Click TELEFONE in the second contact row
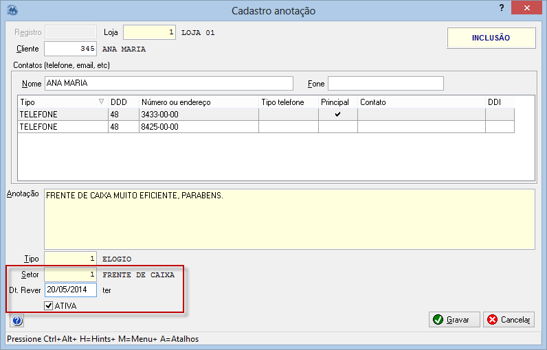547x350 pixels. (x=63, y=127)
